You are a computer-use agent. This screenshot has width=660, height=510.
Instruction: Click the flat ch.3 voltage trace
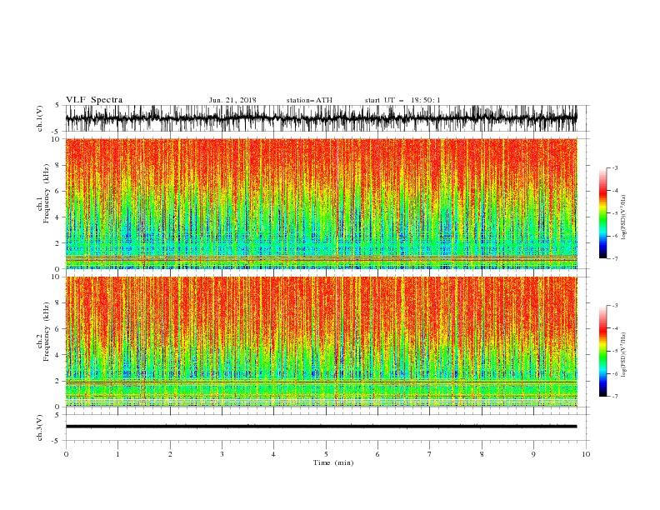tap(322, 427)
